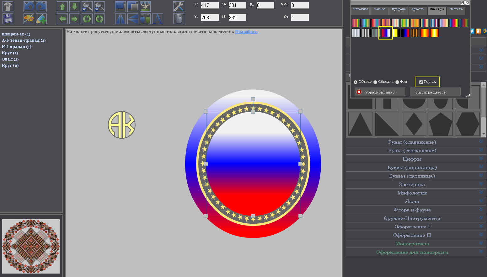Screen dimensions: 487x277
Task: Click the X position input field
Action: pos(210,5)
